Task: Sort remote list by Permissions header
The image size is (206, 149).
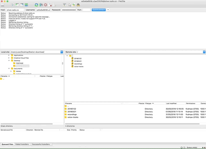Action: click(x=192, y=103)
